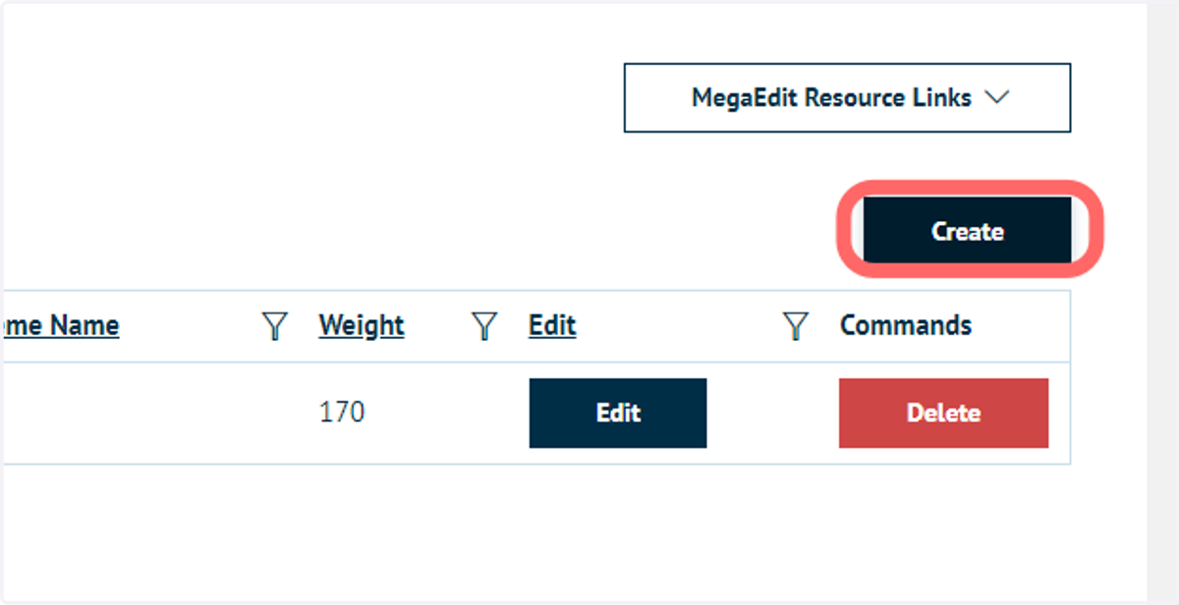
Task: Open the filter icon beside Edit header
Action: pyautogui.click(x=795, y=326)
